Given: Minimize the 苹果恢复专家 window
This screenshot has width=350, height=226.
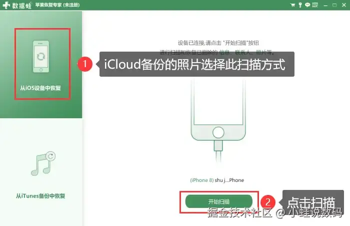Looking at the screenshot, I should (325, 5).
